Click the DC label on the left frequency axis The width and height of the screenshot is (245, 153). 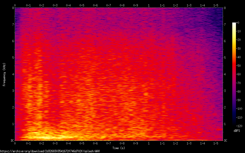[x=12, y=140]
